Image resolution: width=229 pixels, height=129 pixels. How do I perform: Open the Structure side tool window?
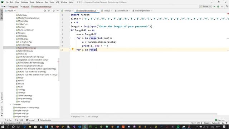click(x=1, y=97)
